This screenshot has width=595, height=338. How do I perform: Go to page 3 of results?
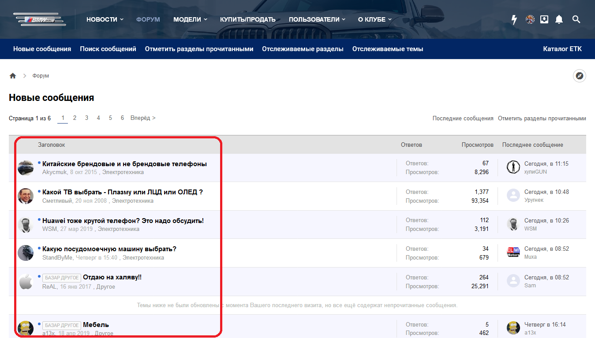click(x=86, y=118)
